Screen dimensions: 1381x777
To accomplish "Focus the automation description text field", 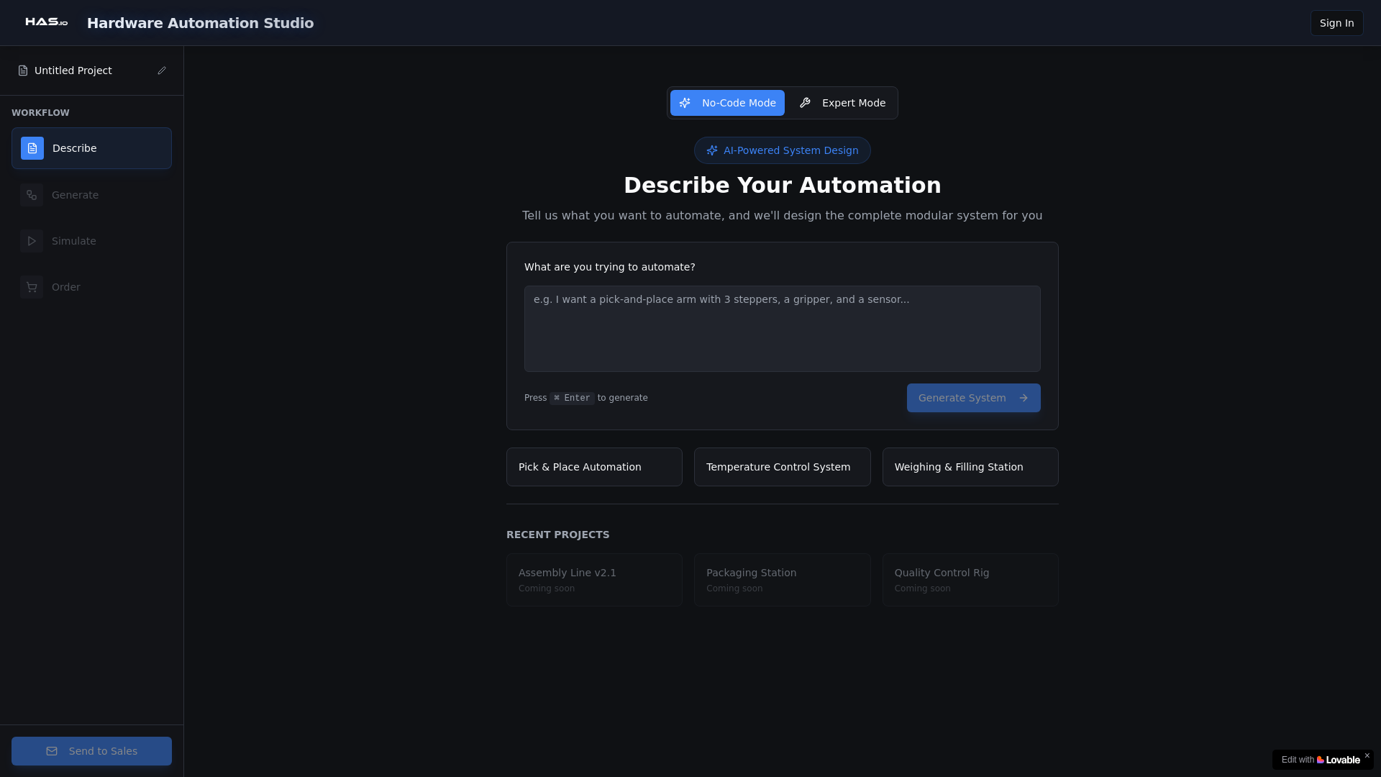I will point(782,329).
